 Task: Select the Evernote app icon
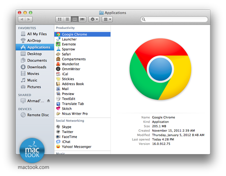pos(58,44)
